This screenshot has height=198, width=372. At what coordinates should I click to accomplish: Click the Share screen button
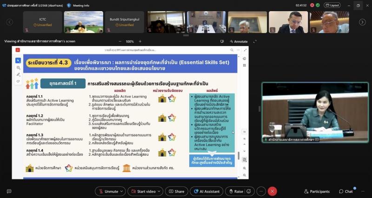pyautogui.click(x=177, y=191)
